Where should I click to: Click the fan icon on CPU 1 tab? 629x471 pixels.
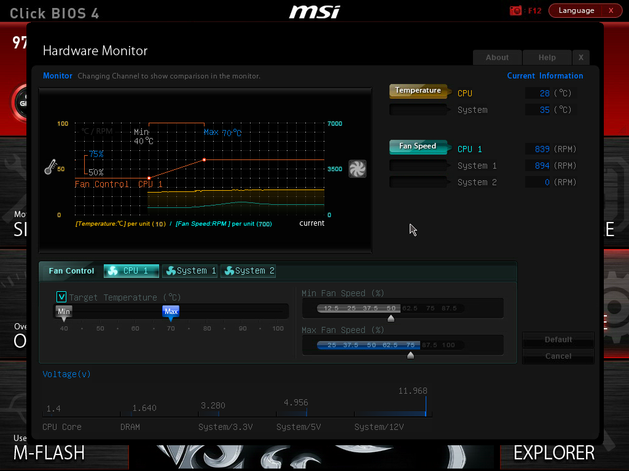(x=113, y=271)
